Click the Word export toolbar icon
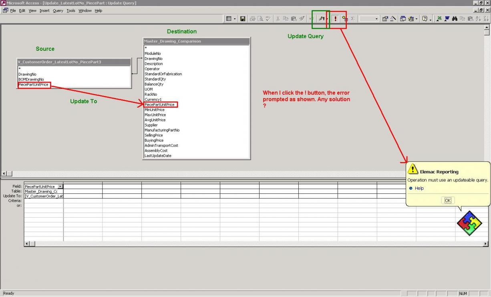This screenshot has height=297, width=491. point(447,19)
